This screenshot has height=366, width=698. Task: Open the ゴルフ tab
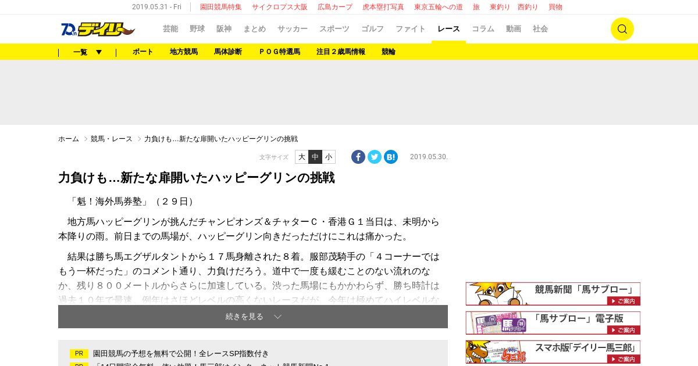372,29
